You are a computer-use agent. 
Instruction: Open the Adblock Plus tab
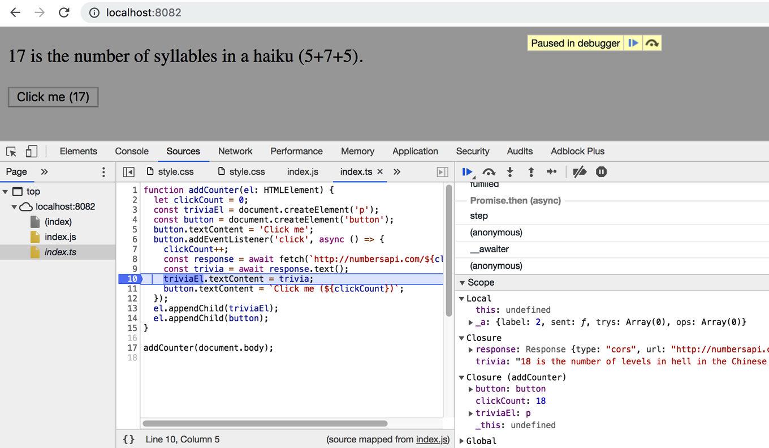[x=577, y=151]
